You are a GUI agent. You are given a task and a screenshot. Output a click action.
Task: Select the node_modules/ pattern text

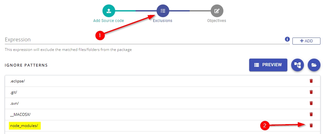click(x=24, y=126)
